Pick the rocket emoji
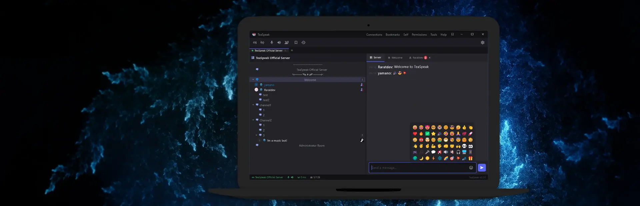The width and height of the screenshot is (640, 206). [x=470, y=134]
